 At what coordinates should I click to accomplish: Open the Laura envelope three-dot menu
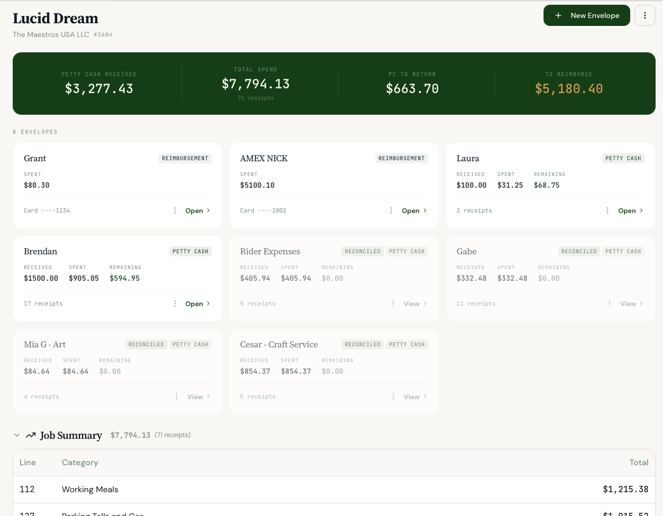coord(607,210)
